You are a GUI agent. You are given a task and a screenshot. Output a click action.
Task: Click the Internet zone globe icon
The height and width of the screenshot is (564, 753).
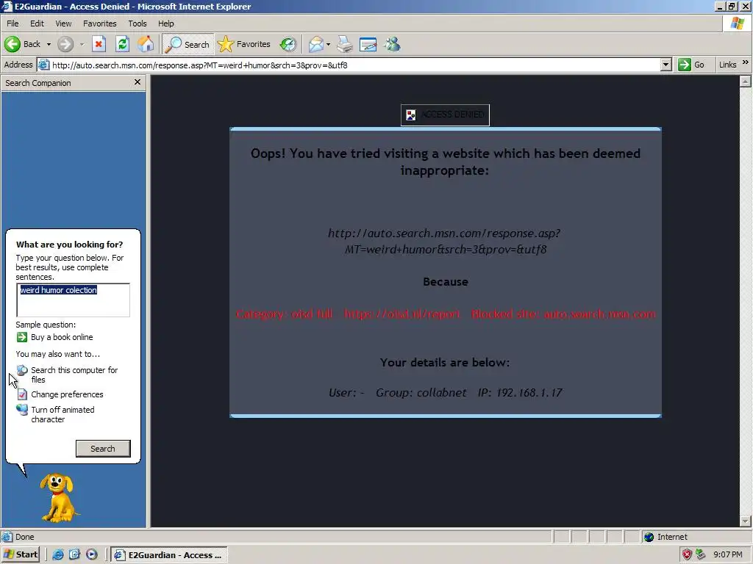coord(649,537)
